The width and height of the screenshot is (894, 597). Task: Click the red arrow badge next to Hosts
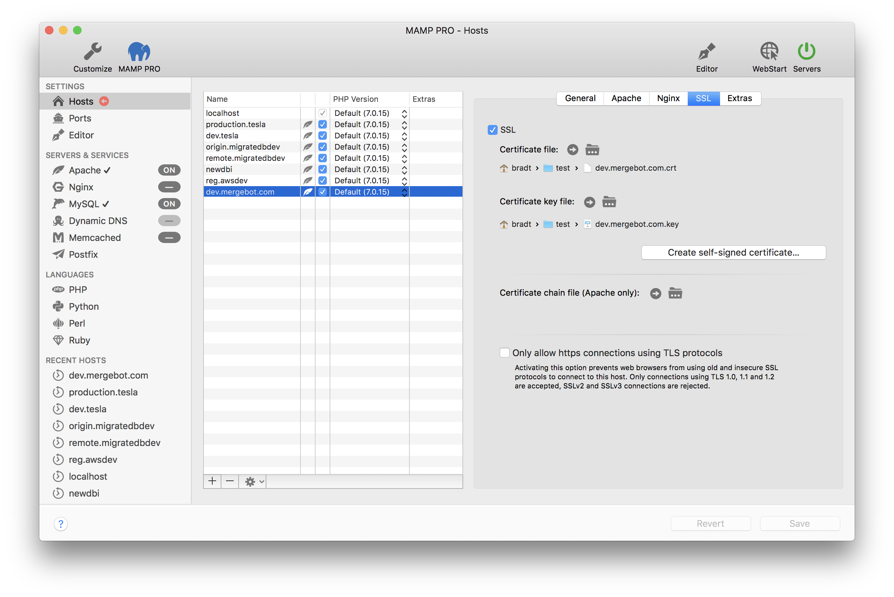[104, 101]
